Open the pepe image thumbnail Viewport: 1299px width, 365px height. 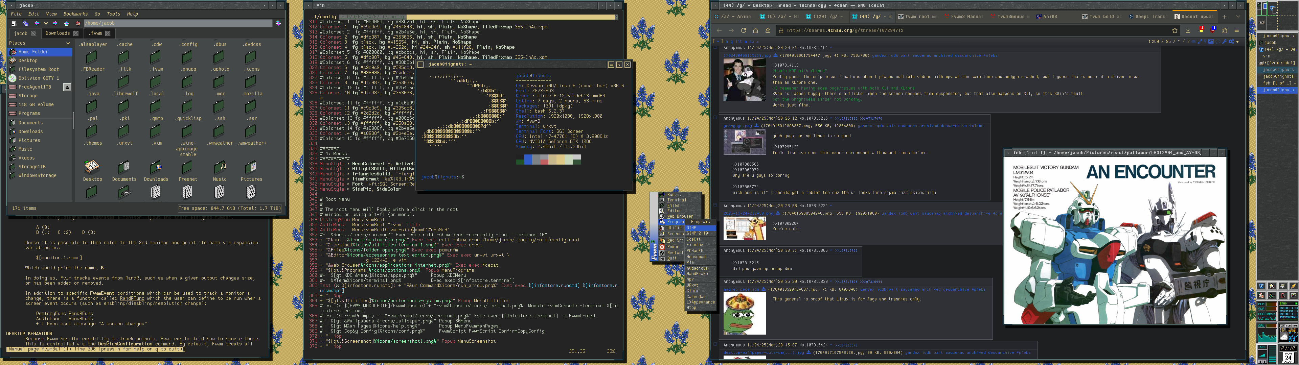click(x=744, y=314)
